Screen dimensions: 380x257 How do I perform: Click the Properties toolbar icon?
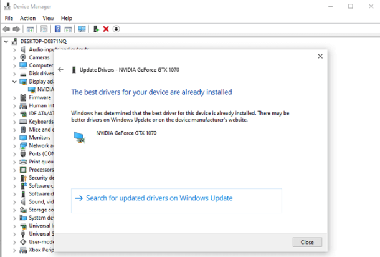click(x=44, y=29)
